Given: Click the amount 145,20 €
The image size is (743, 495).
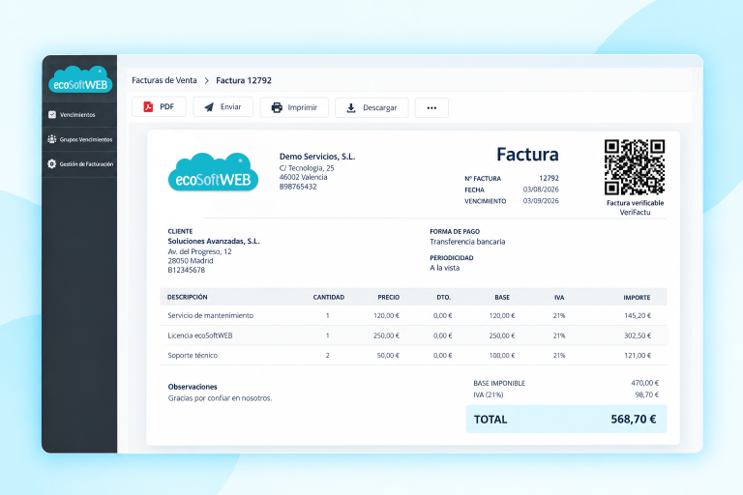Looking at the screenshot, I should click(x=638, y=315).
